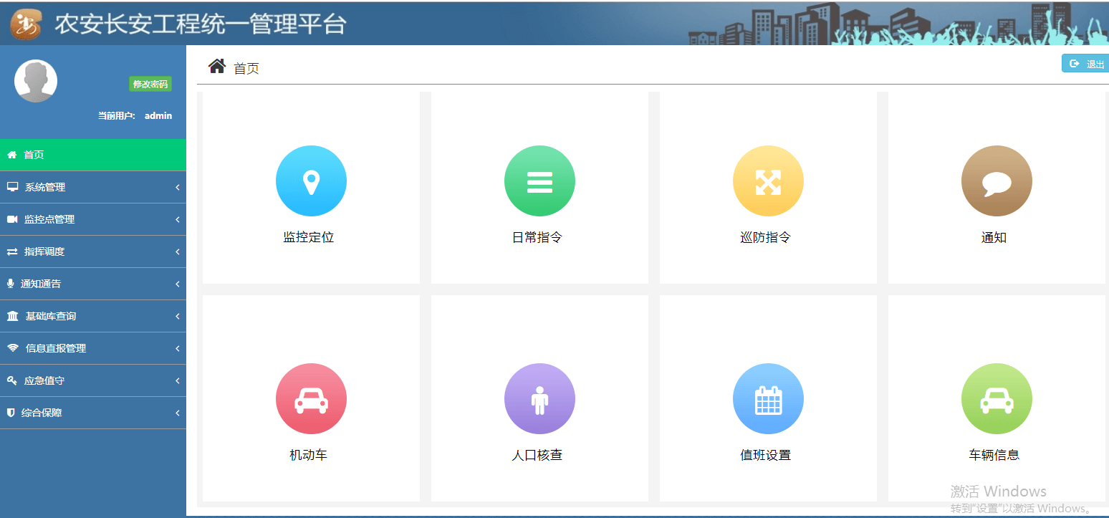This screenshot has width=1109, height=518.
Task: Click the microphone icon beside 通知通告
Action: [10, 284]
